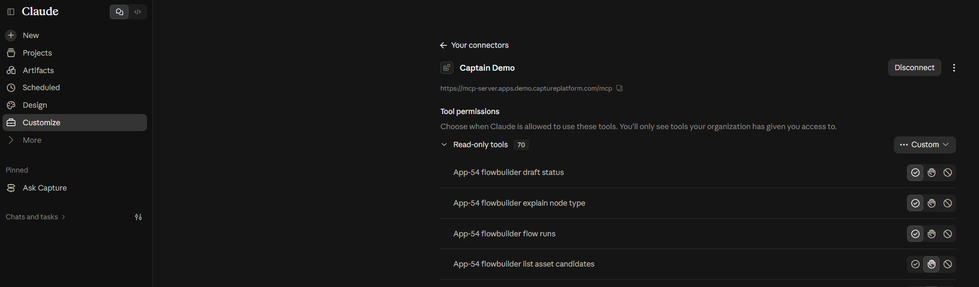Open the pinned Ask Capture item

coord(75,188)
